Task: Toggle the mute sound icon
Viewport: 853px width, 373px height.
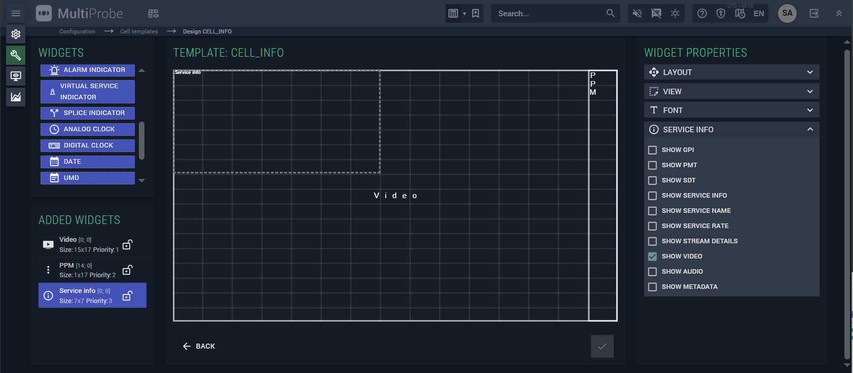Action: (637, 14)
